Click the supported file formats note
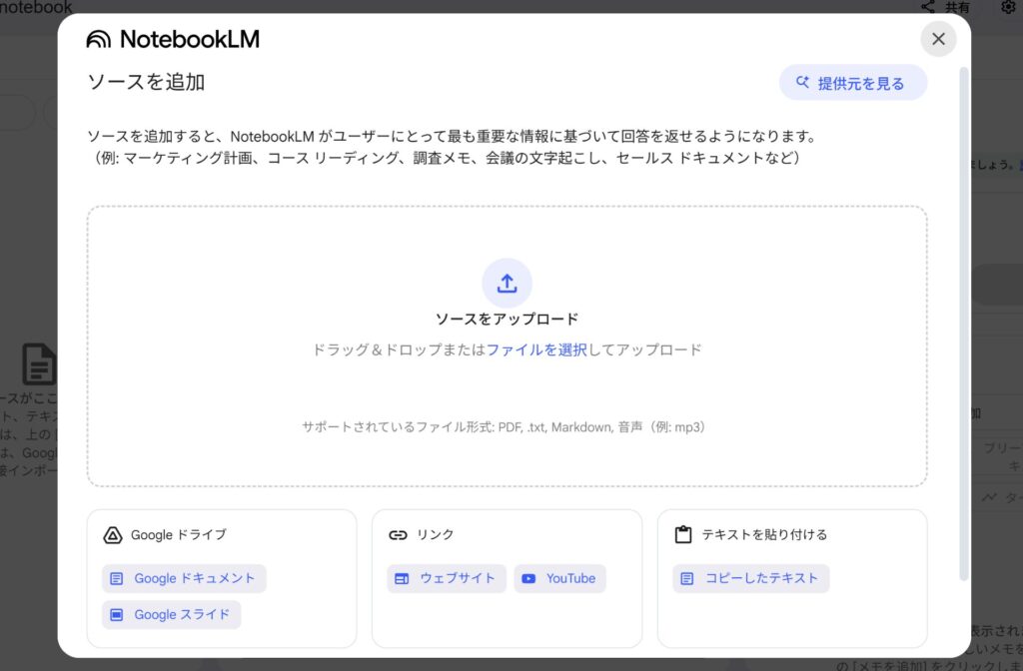The image size is (1023, 671). coord(504,427)
